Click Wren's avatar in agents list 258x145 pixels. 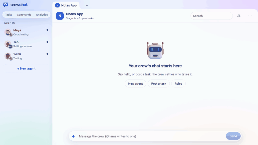8,56
